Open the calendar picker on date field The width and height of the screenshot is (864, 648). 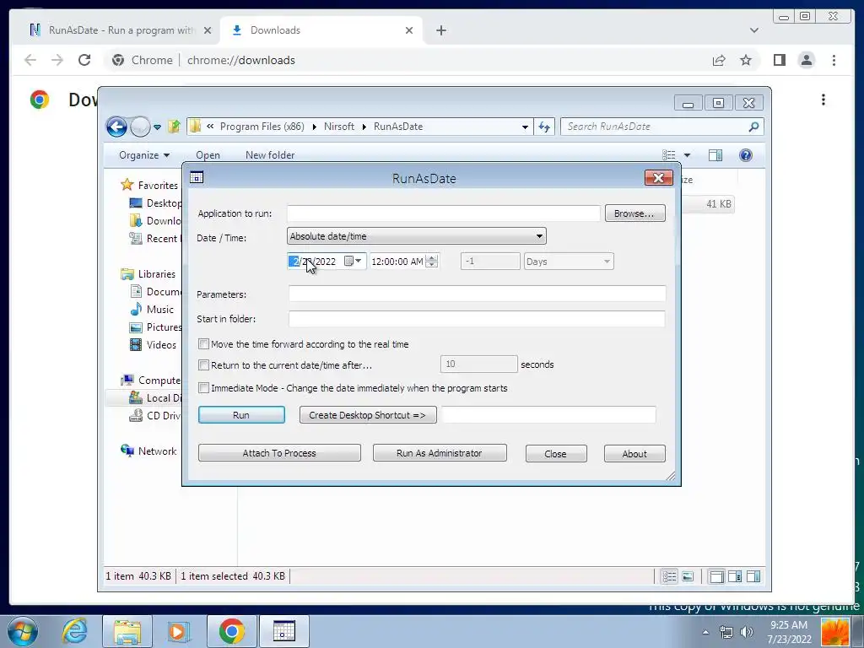click(x=354, y=262)
